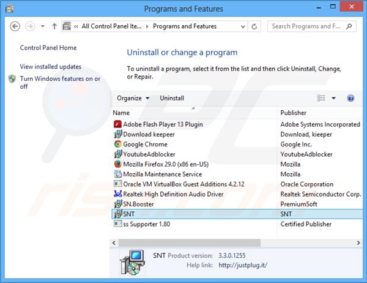Viewport: 367px width, 283px height.
Task: Select Adobe Flash Player 13 Plugin entry
Action: pyautogui.click(x=163, y=124)
